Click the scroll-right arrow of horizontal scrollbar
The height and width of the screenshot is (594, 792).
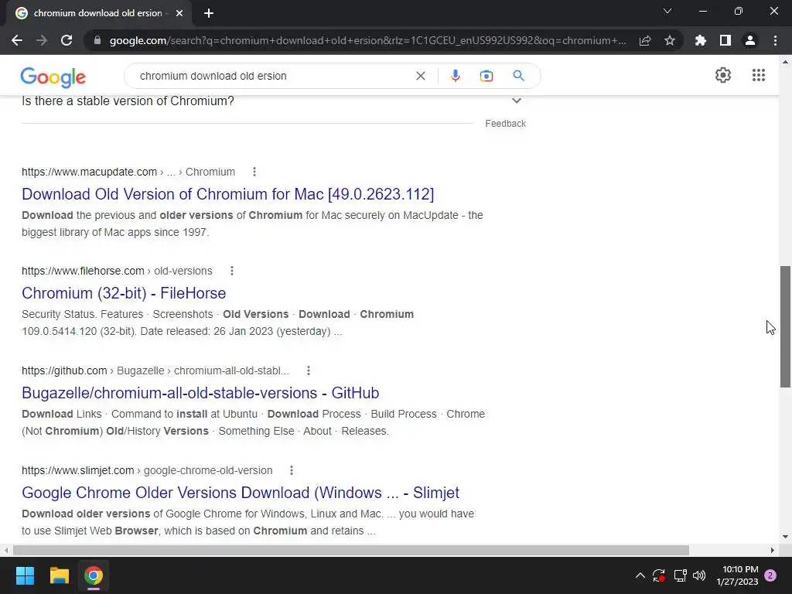[773, 550]
